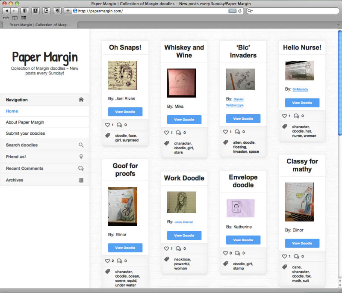The height and width of the screenshot is (293, 342).
Task: Toggle the like heart on Envelope doodle
Action: tap(226, 253)
